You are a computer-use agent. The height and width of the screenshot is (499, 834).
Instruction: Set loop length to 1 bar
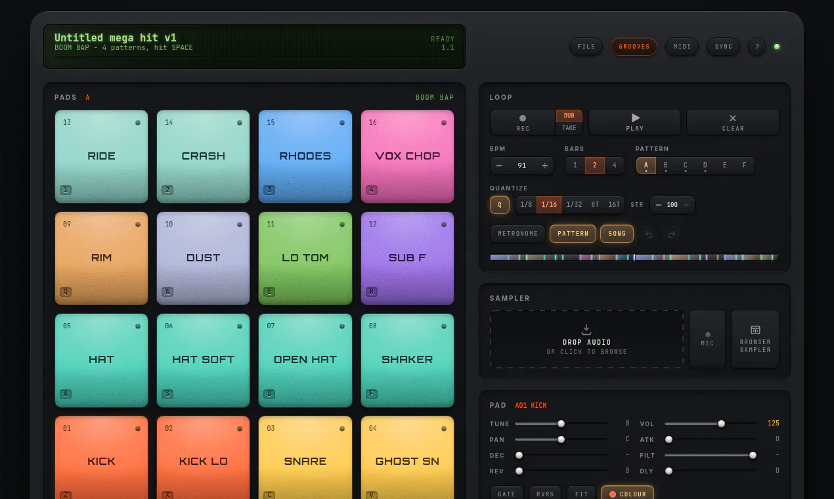click(x=575, y=165)
